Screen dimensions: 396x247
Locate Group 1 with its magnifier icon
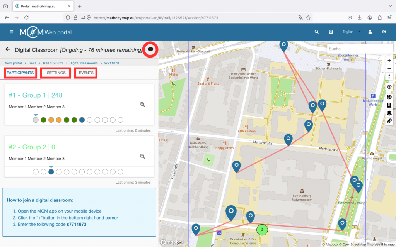pyautogui.click(x=142, y=104)
